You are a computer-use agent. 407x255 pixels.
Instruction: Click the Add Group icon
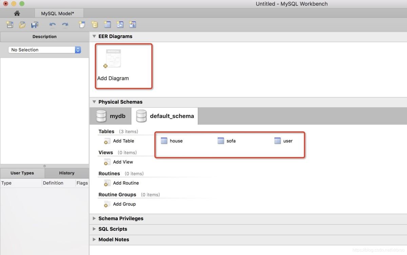(x=107, y=204)
